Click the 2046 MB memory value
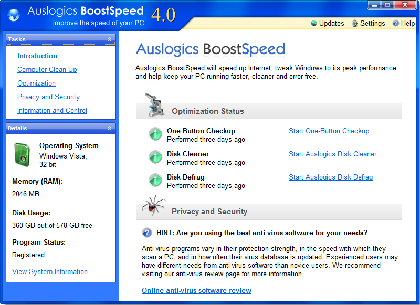420x305 pixels. (26, 194)
